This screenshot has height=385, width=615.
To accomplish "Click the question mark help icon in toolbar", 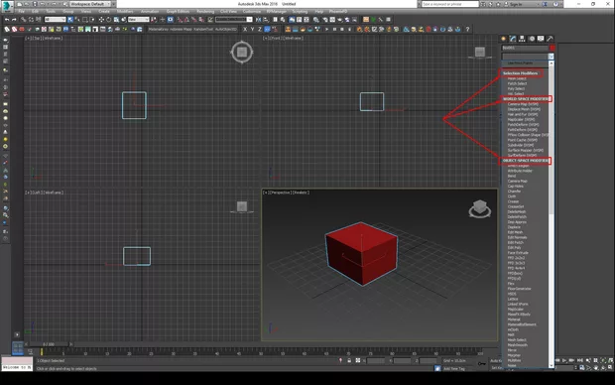I will [x=467, y=29].
